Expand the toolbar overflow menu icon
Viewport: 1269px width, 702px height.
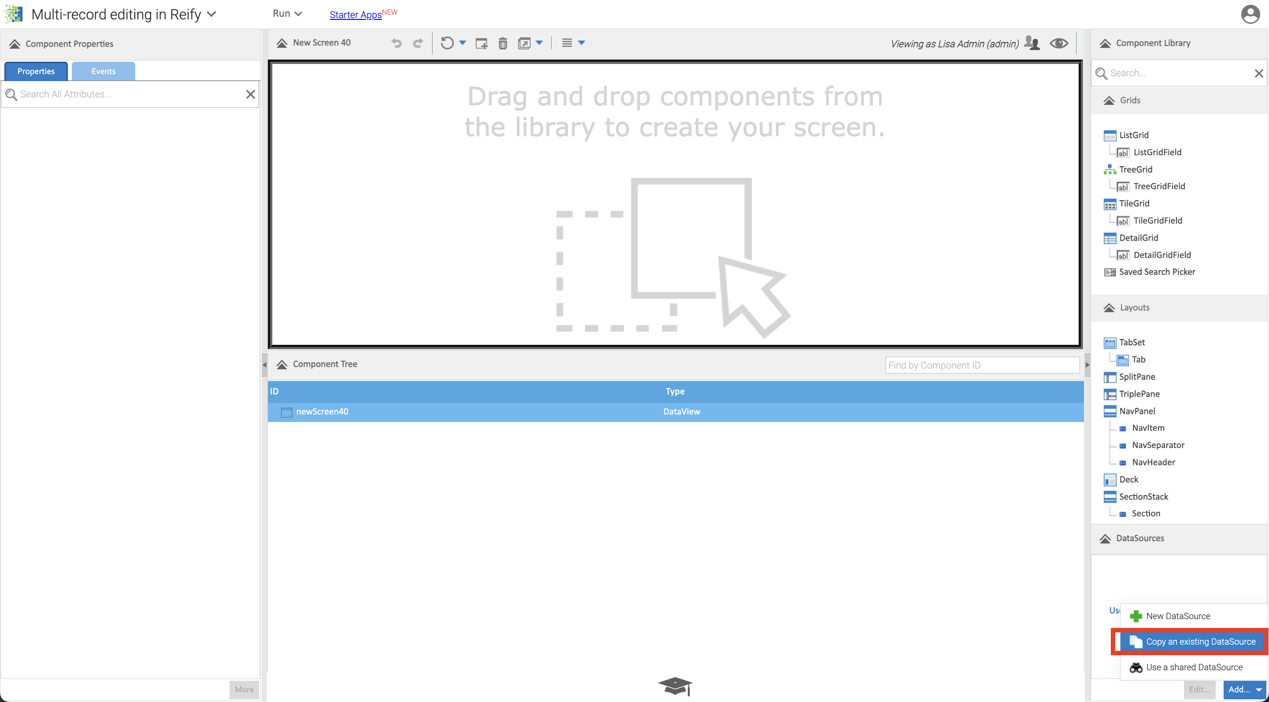[570, 42]
